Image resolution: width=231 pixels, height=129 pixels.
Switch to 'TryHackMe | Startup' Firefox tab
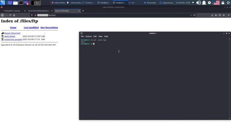click(x=12, y=11)
